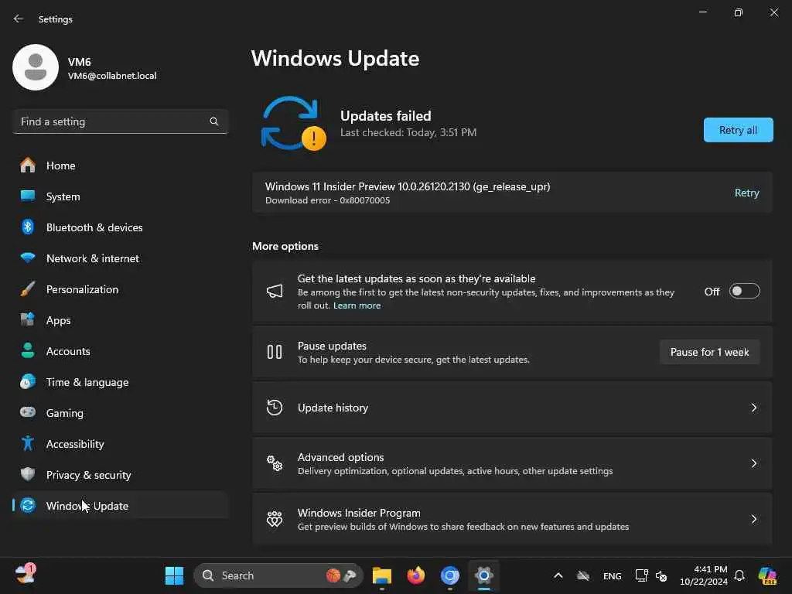
Task: Click the Retry all button
Action: (738, 130)
